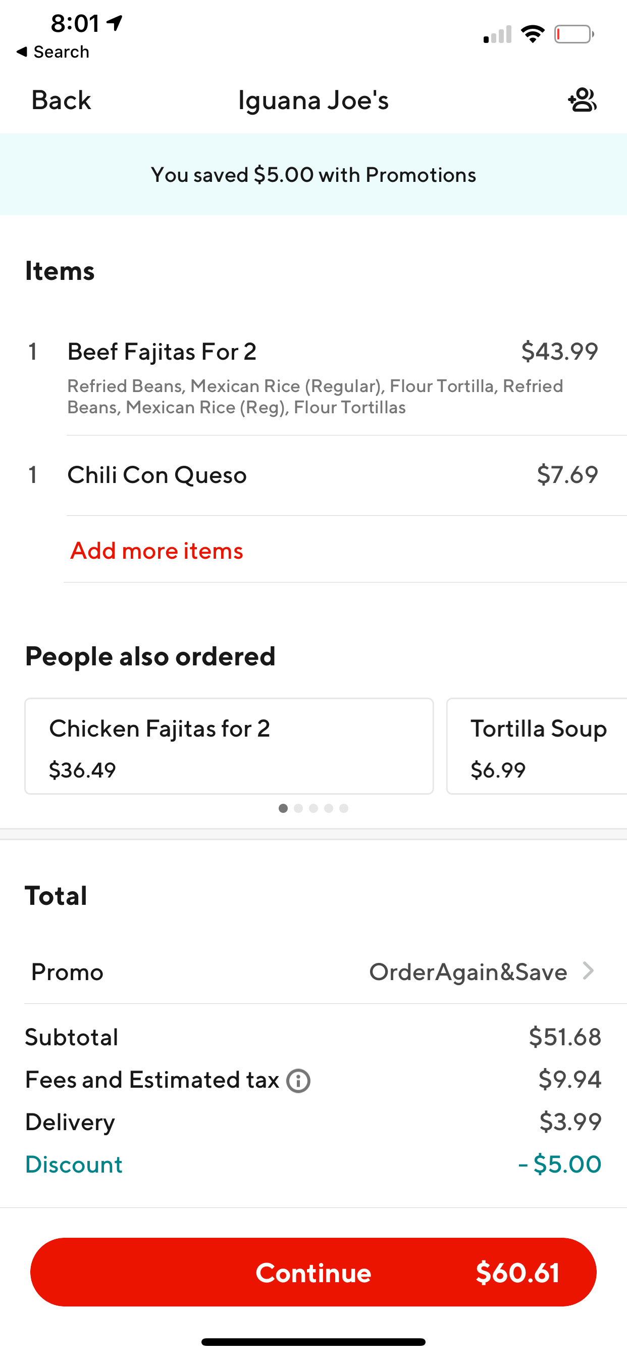Tap the Wi-Fi icon in status bar

pos(533,34)
